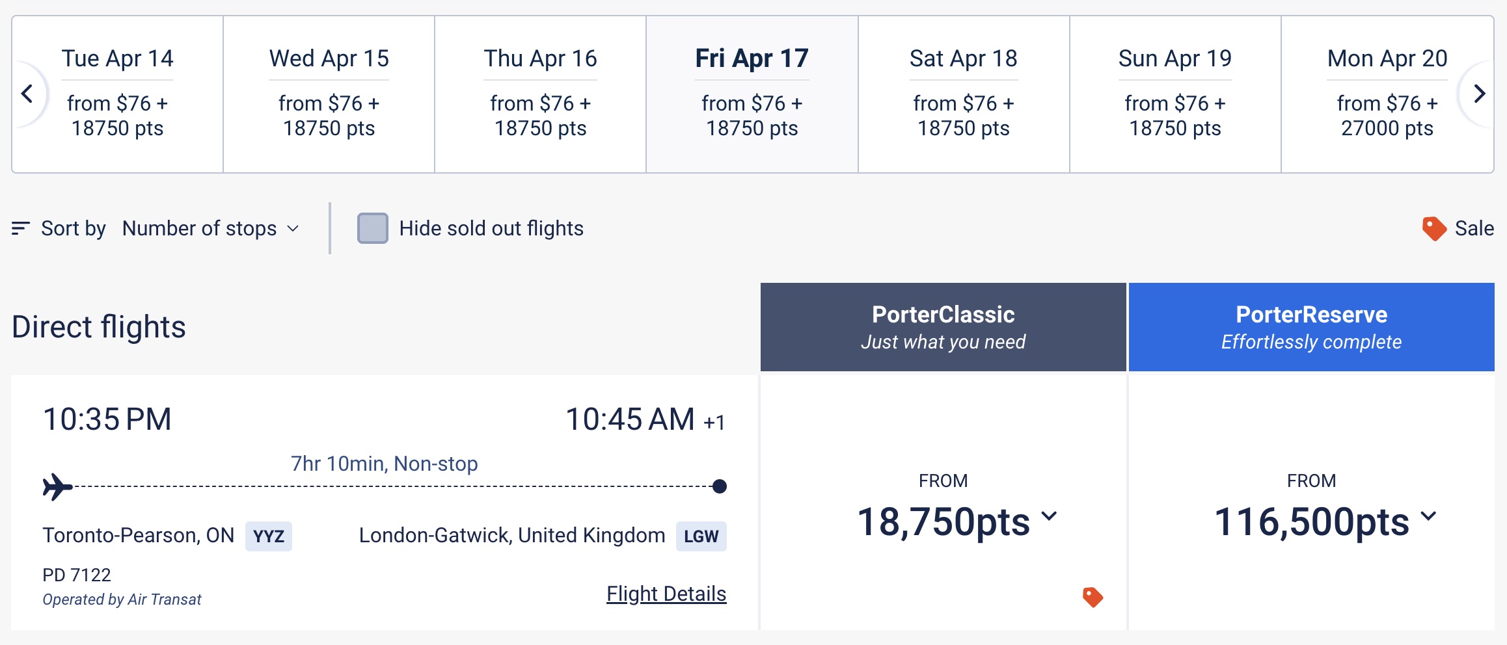Open the Flight Details link
Image resolution: width=1507 pixels, height=645 pixels.
coord(666,594)
